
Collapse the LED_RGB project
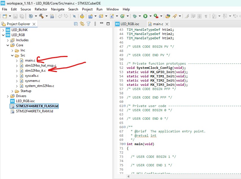[x=3, y=35]
